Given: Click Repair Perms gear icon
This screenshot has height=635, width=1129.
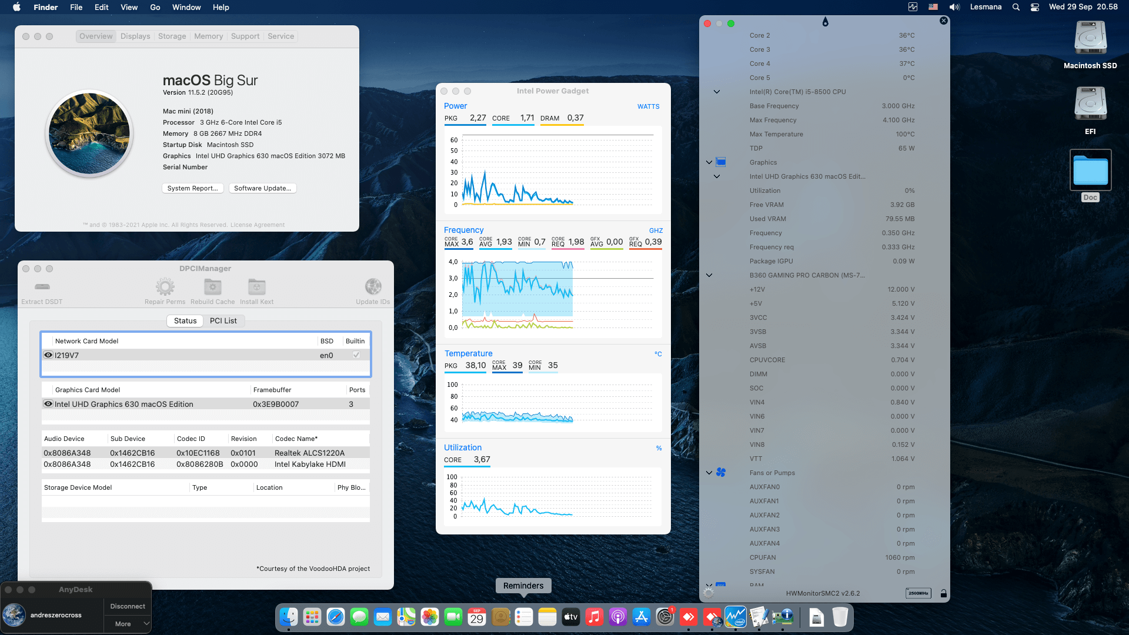Looking at the screenshot, I should coord(165,287).
